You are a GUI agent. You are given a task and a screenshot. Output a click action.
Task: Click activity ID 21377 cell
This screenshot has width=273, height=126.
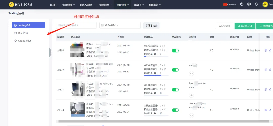(61, 90)
